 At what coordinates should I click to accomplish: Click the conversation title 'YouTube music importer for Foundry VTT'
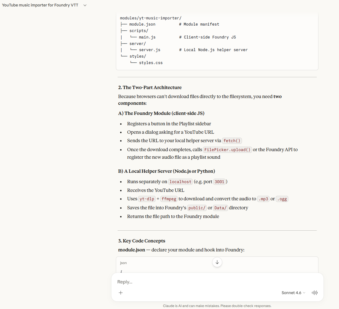click(40, 5)
